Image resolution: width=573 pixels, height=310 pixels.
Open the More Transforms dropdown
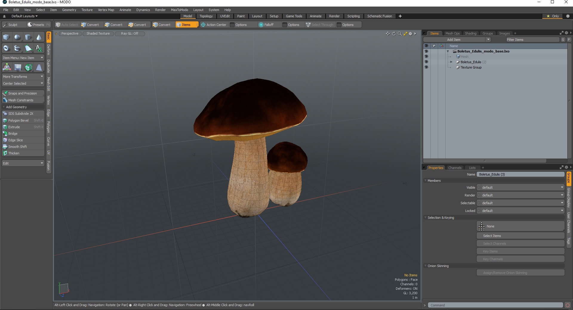23,77
